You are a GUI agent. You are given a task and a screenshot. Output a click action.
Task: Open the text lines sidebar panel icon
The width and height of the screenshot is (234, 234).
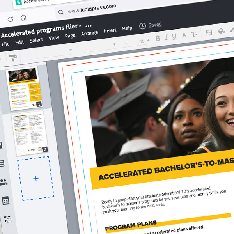[x=2, y=163]
